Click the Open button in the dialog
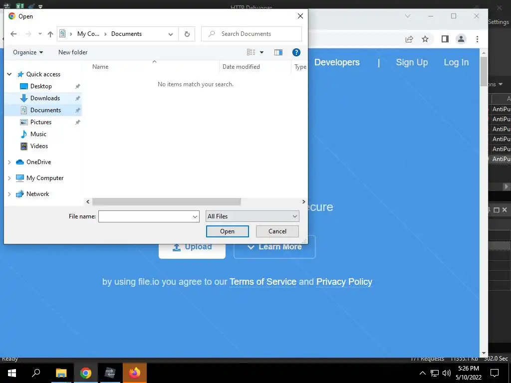The image size is (511, 383). (x=227, y=231)
